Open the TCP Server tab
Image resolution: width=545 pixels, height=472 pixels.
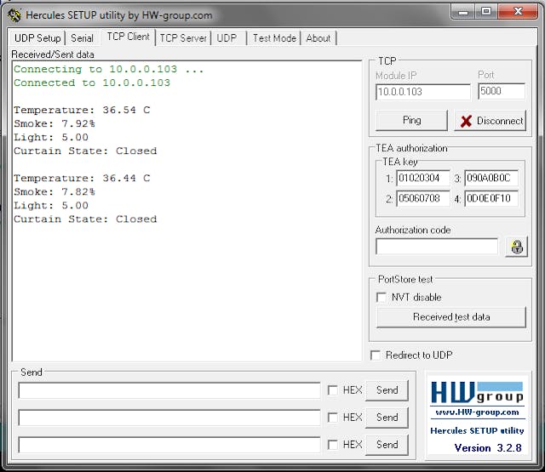(x=183, y=38)
